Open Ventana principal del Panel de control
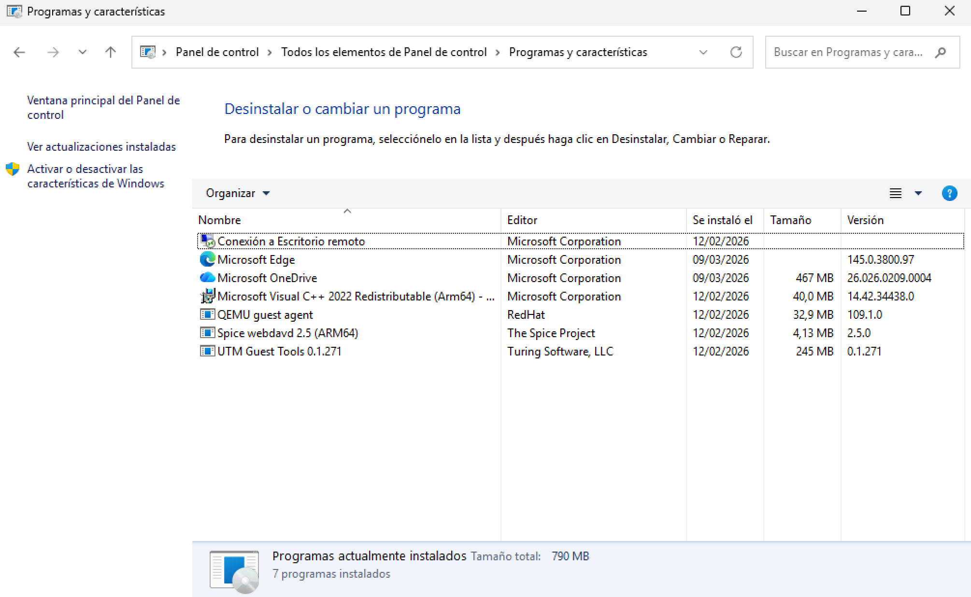 (103, 107)
